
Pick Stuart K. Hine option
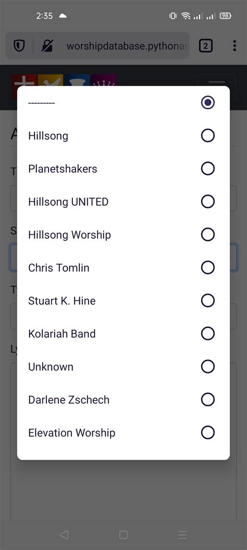(x=123, y=301)
